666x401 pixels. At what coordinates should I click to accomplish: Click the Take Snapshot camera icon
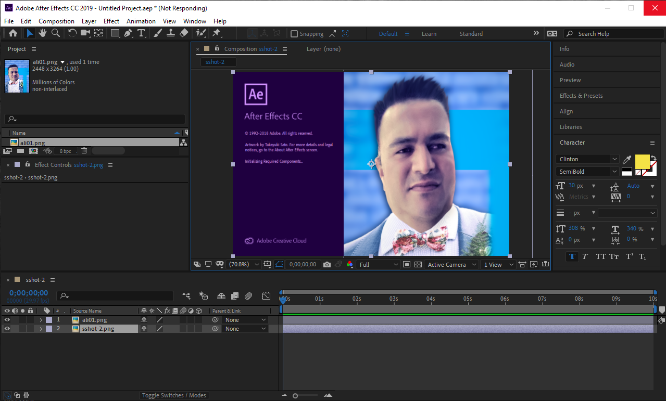(326, 265)
